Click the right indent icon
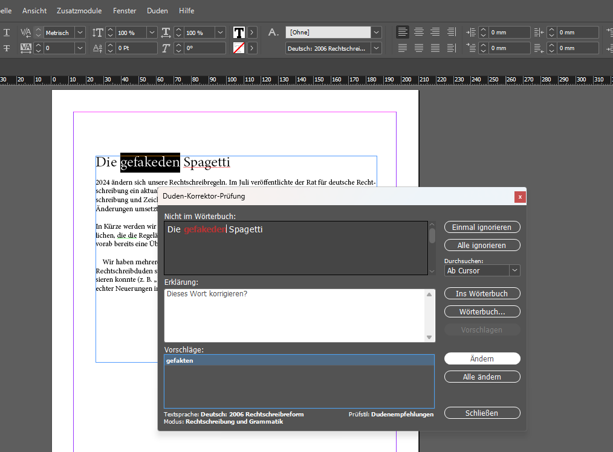 click(539, 33)
